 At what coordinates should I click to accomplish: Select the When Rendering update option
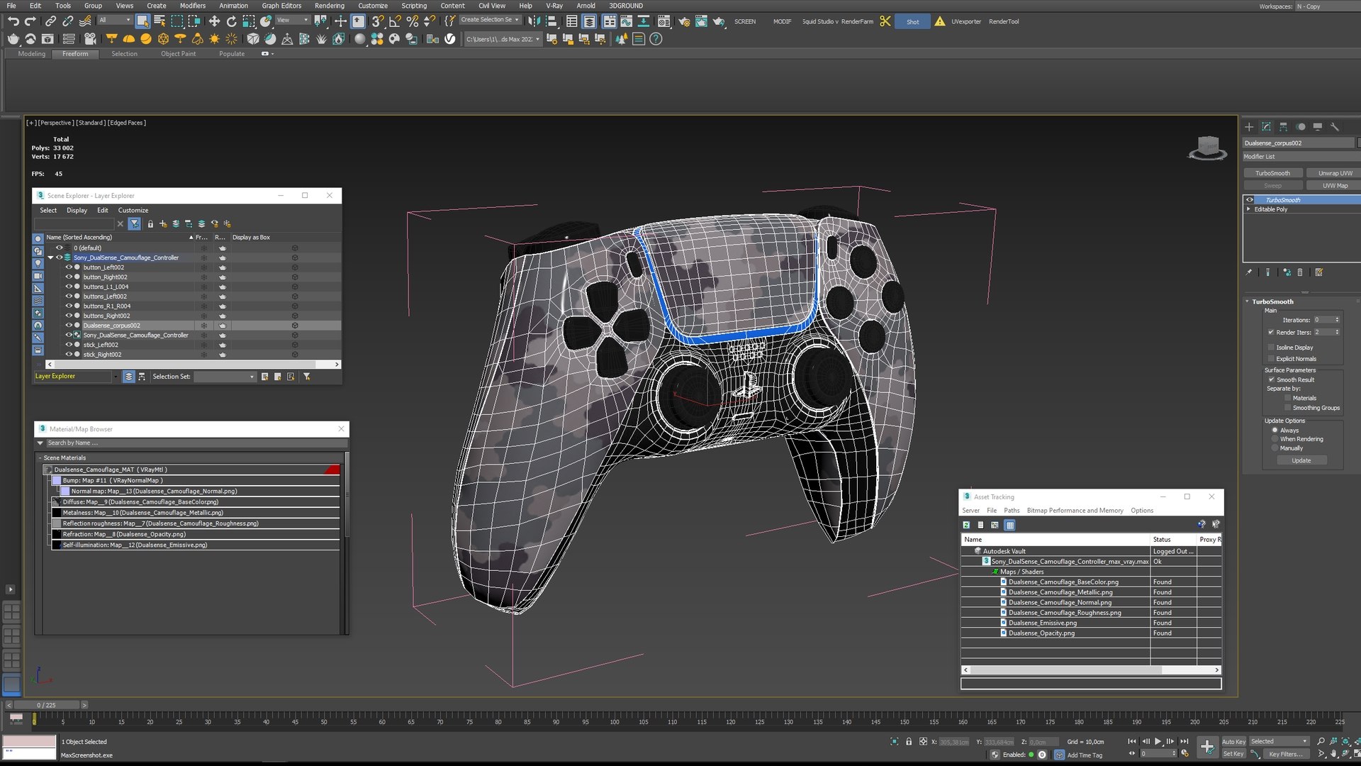pos(1275,440)
